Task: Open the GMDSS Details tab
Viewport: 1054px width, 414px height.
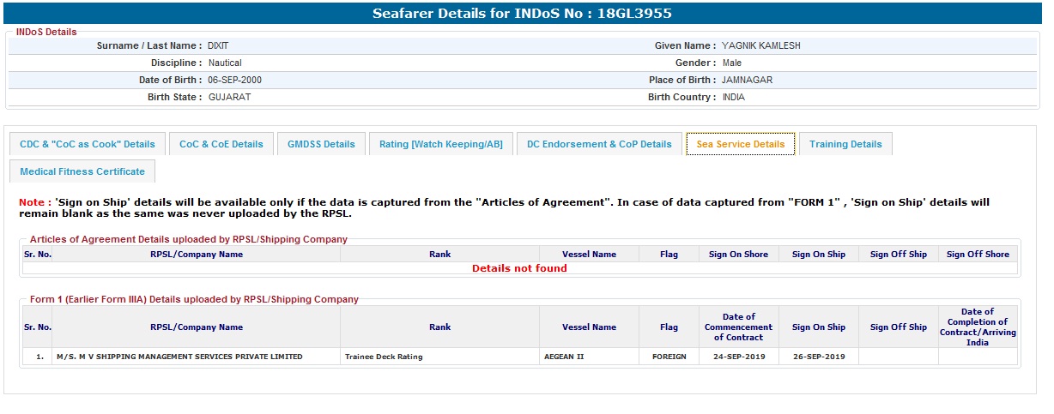Action: tap(321, 144)
